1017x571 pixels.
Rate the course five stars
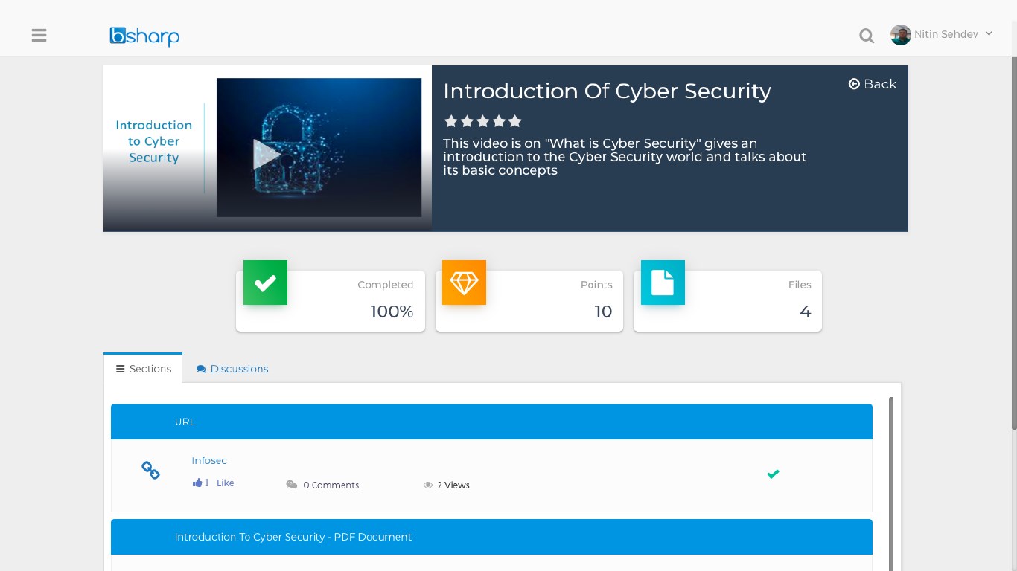(x=515, y=121)
